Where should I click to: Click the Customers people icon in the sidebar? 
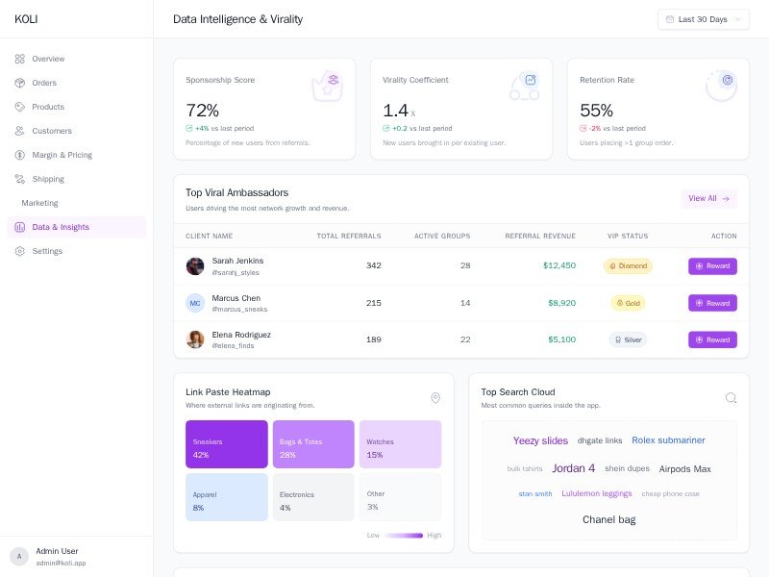tap(20, 131)
